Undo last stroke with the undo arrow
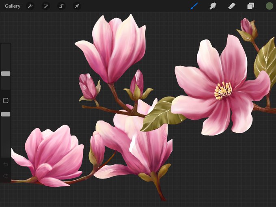Image resolution: width=276 pixels, height=207 pixels. 6,164
